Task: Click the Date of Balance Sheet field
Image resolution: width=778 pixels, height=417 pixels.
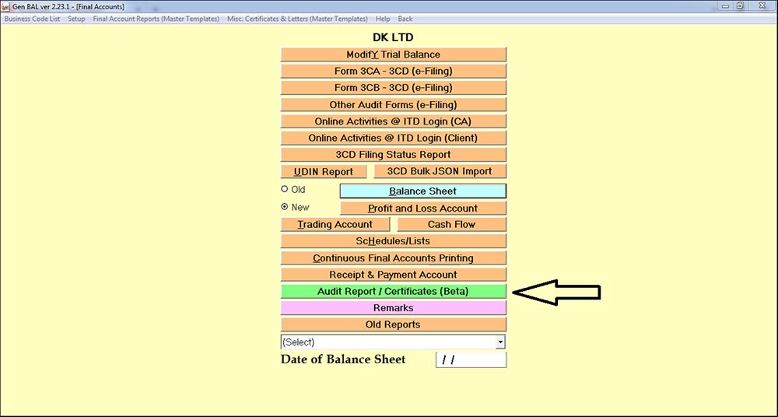Action: (x=471, y=359)
